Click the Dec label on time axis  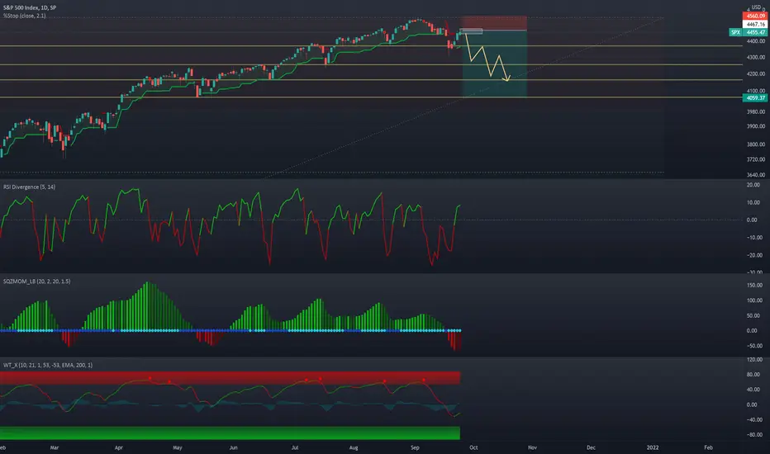[x=591, y=447]
